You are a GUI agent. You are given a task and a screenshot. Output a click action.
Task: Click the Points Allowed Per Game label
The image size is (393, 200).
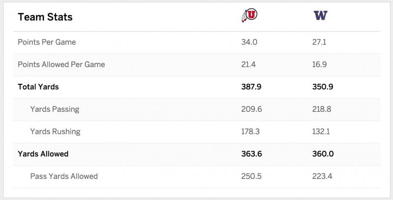coord(61,65)
